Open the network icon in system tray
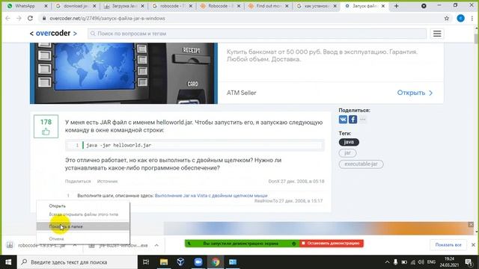The height and width of the screenshot is (269, 479). 412,262
